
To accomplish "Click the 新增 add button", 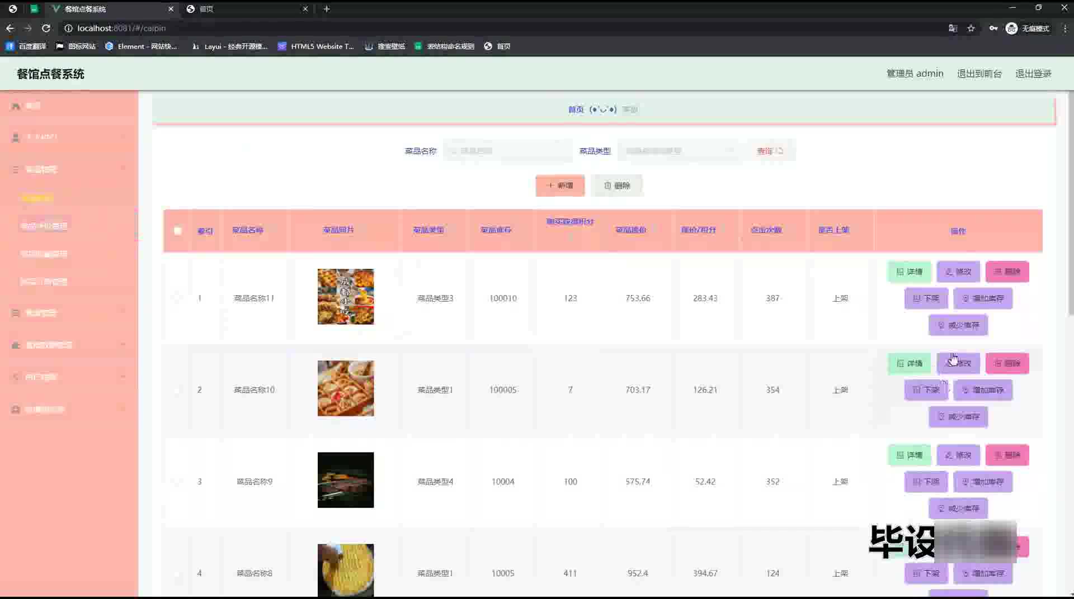I will click(x=560, y=186).
